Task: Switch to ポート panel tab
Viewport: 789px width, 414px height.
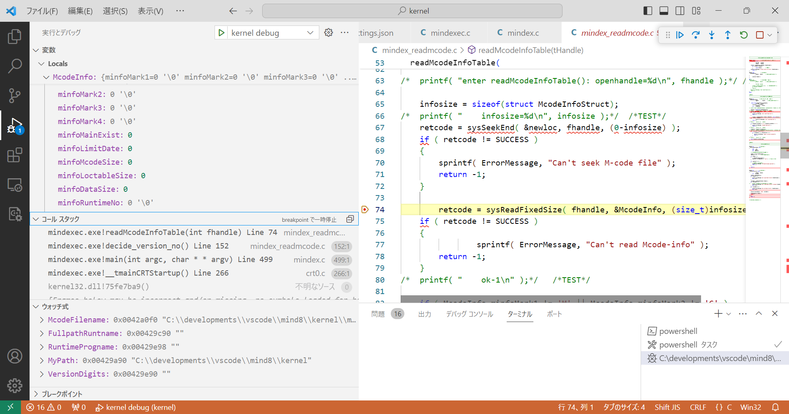Action: point(554,314)
